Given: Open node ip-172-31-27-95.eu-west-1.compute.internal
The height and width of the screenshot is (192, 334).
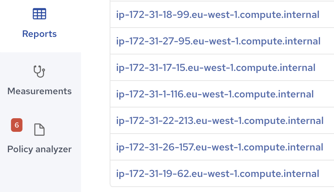Looking at the screenshot, I should 218,41.
